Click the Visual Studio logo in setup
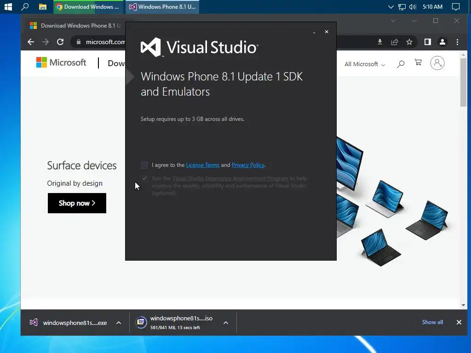The image size is (471, 353). (x=199, y=47)
